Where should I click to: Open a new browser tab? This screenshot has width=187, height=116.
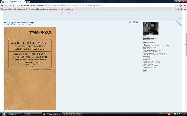click(x=28, y=2)
